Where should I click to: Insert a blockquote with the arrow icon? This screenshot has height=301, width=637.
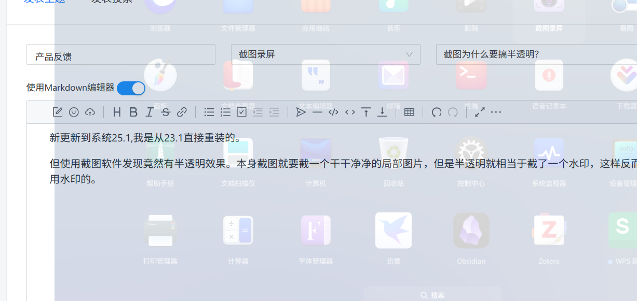tap(301, 112)
